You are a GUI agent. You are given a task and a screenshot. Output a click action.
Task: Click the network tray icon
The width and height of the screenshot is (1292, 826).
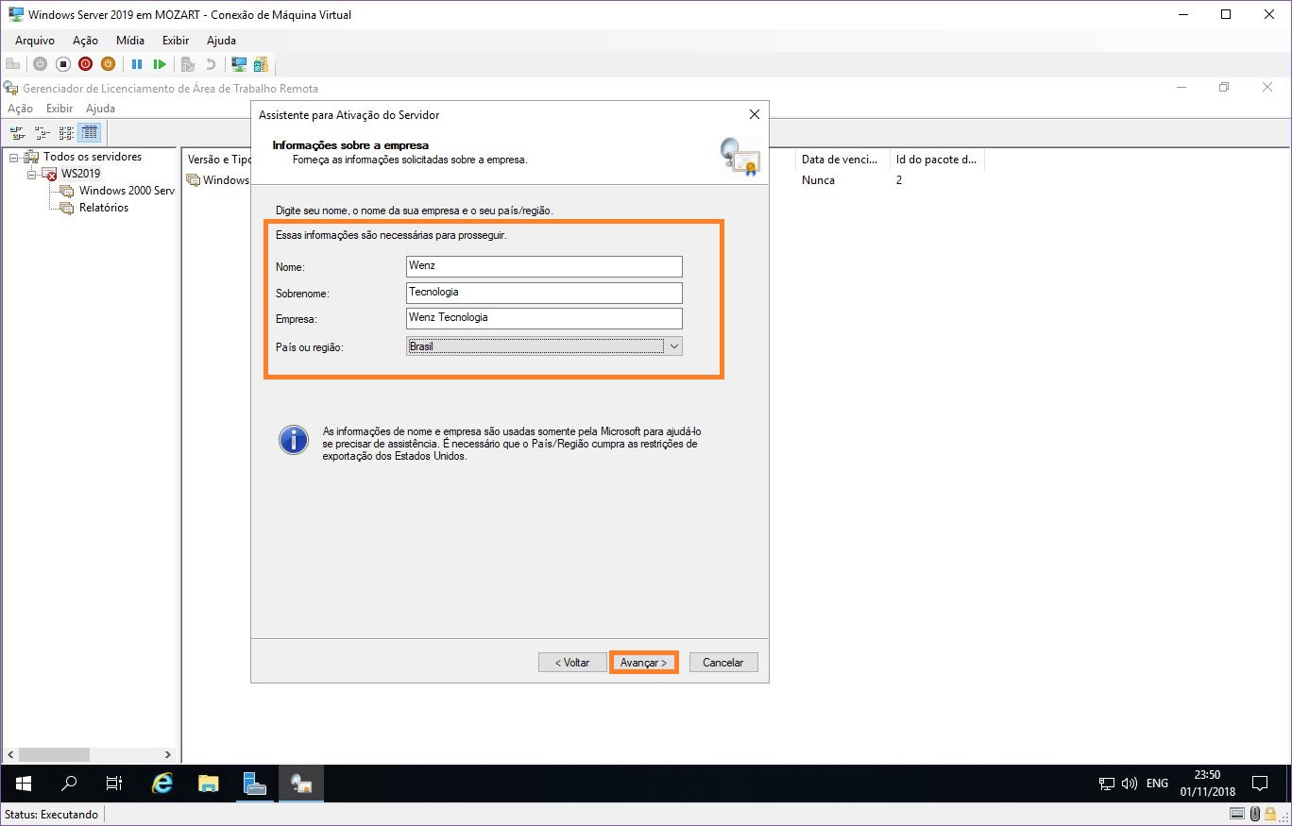1107,784
